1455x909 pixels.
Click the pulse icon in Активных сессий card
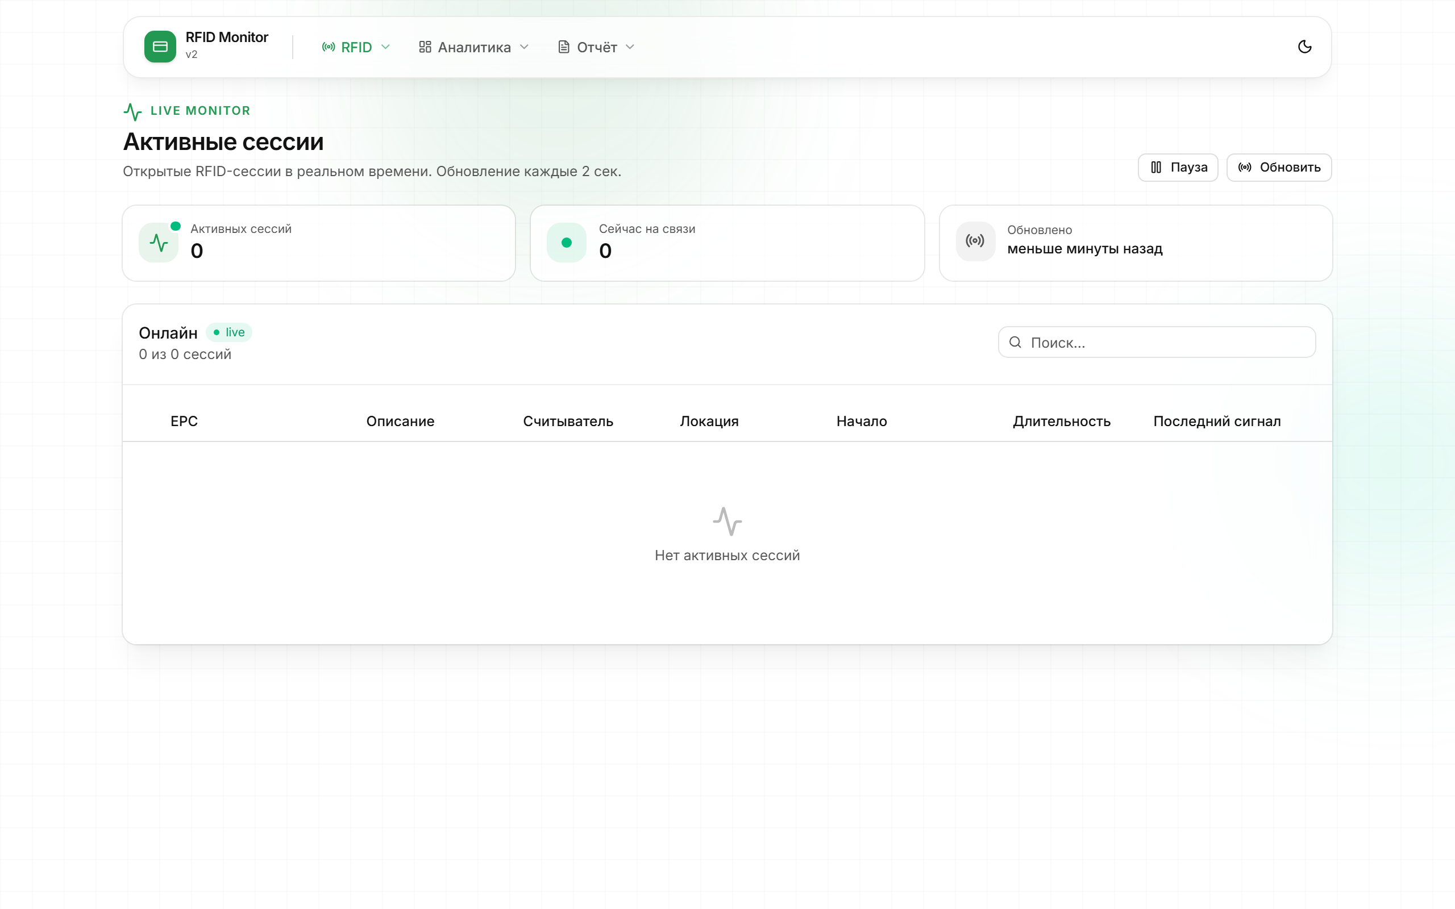159,243
